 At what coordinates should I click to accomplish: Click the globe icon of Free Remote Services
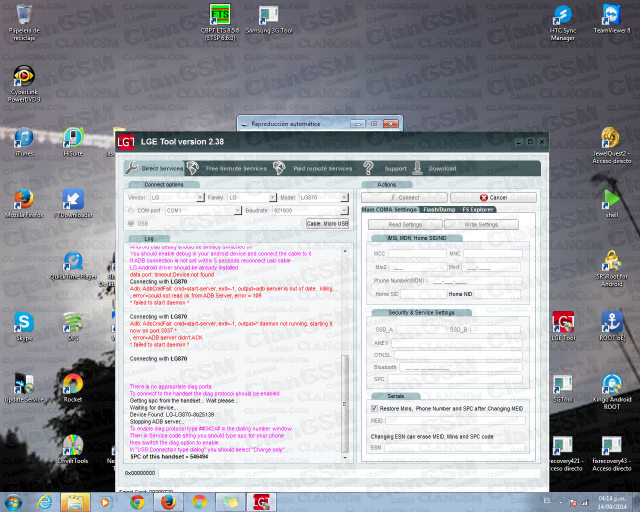[x=192, y=168]
